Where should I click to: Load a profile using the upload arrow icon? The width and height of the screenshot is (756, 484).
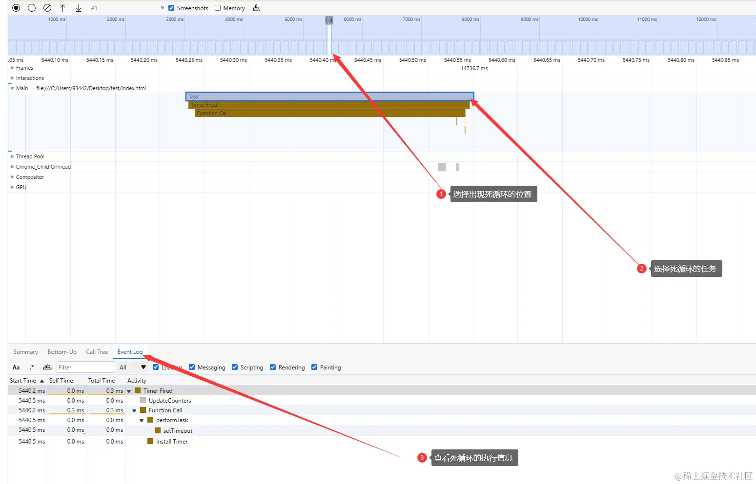coord(63,8)
